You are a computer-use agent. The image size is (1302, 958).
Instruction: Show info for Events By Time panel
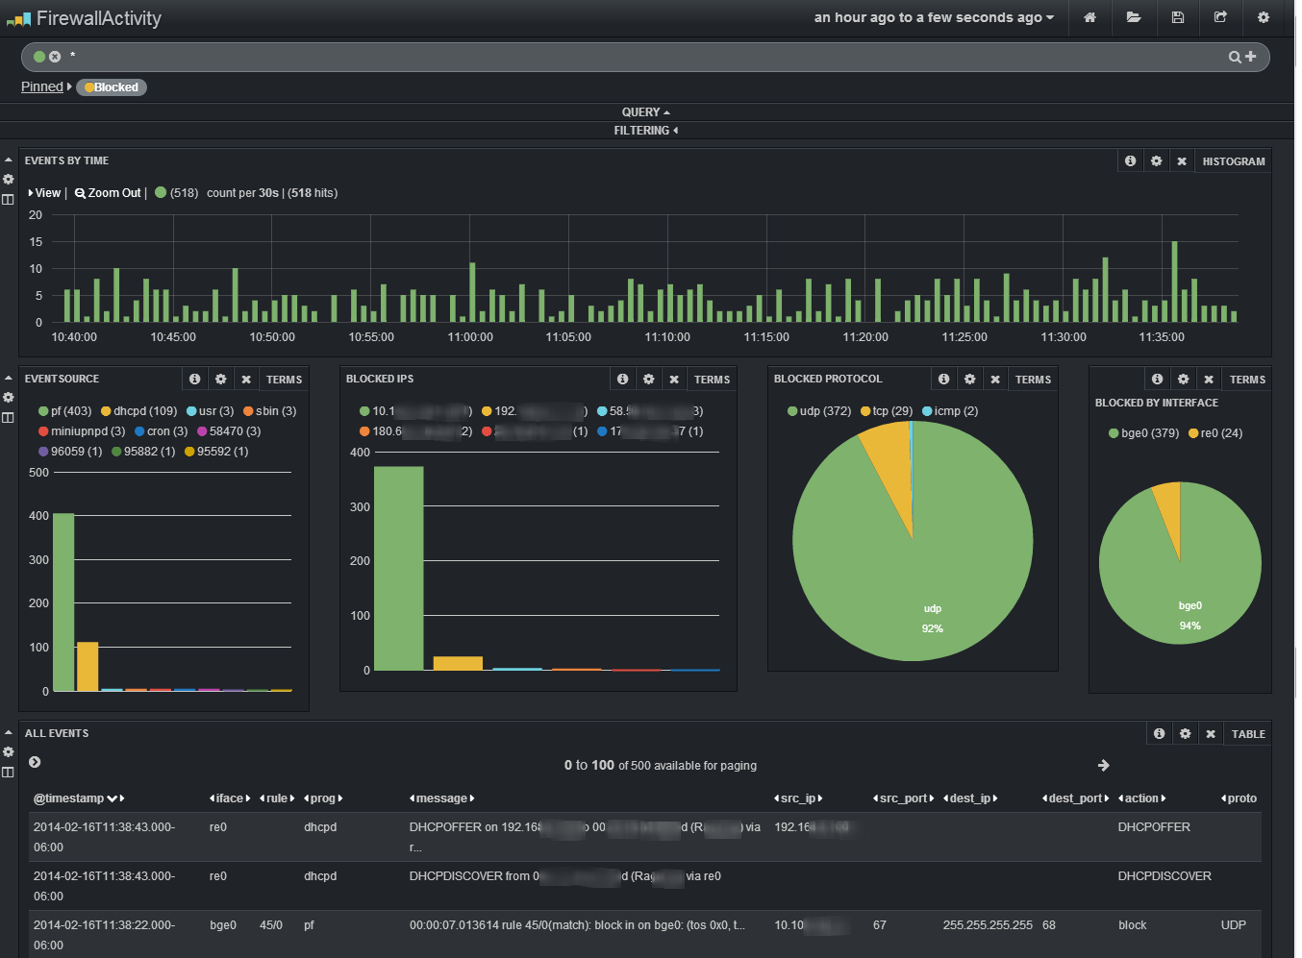1131,161
